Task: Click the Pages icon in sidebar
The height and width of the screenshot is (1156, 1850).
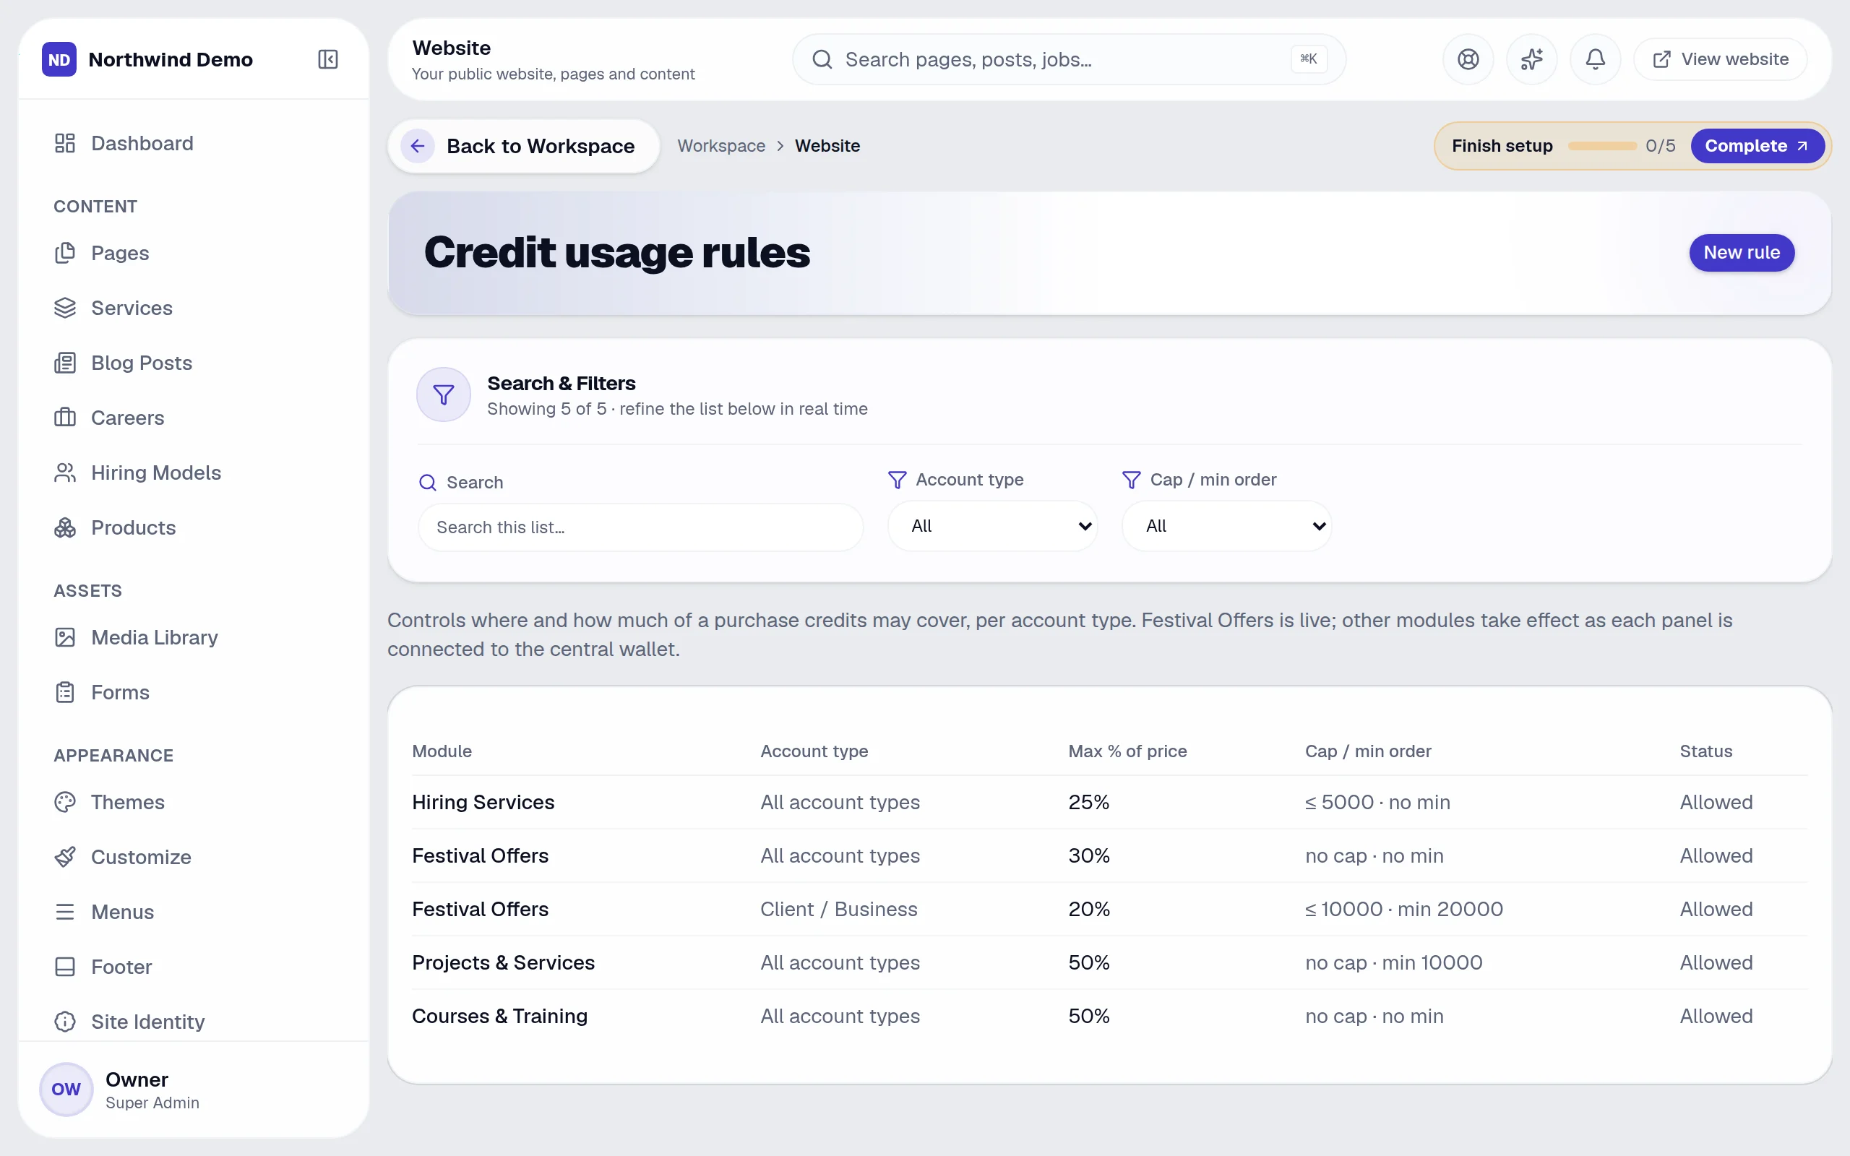Action: [65, 253]
